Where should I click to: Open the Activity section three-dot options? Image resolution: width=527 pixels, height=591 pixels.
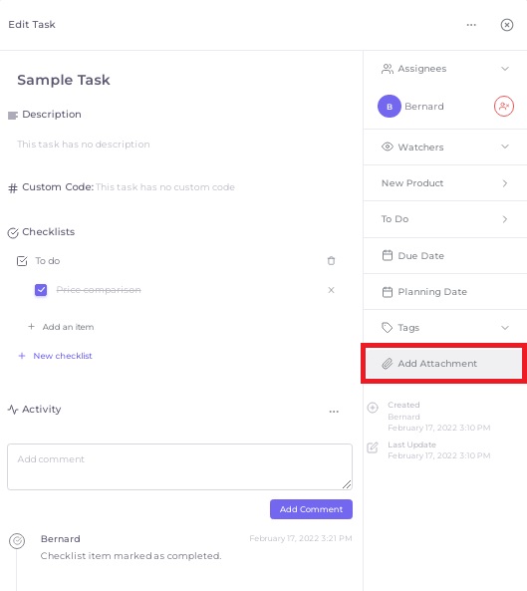click(334, 412)
